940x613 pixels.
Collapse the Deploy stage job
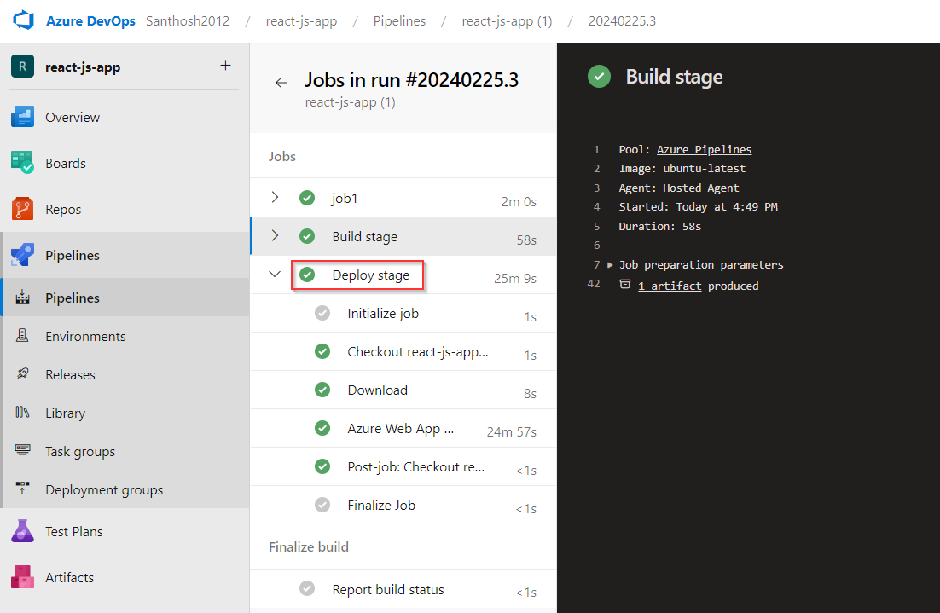coord(275,275)
